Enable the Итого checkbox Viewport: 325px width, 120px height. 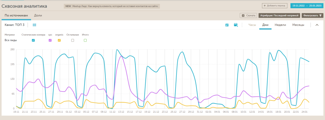point(85,40)
